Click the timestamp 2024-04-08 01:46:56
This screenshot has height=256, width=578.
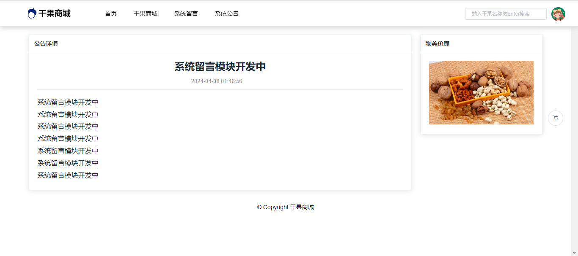(217, 81)
